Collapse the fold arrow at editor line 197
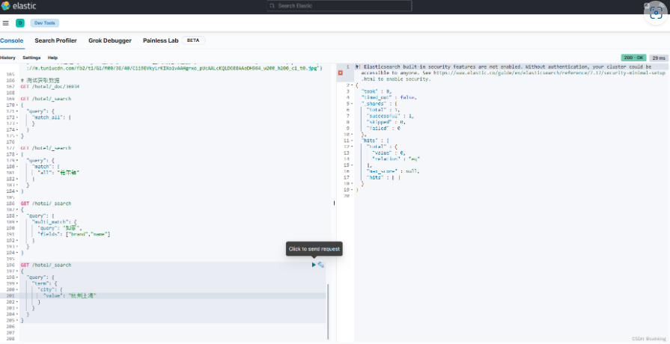 pos(17,271)
